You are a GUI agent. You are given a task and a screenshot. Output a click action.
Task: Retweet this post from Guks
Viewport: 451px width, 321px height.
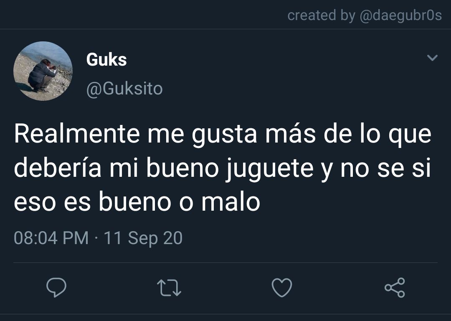pyautogui.click(x=169, y=288)
